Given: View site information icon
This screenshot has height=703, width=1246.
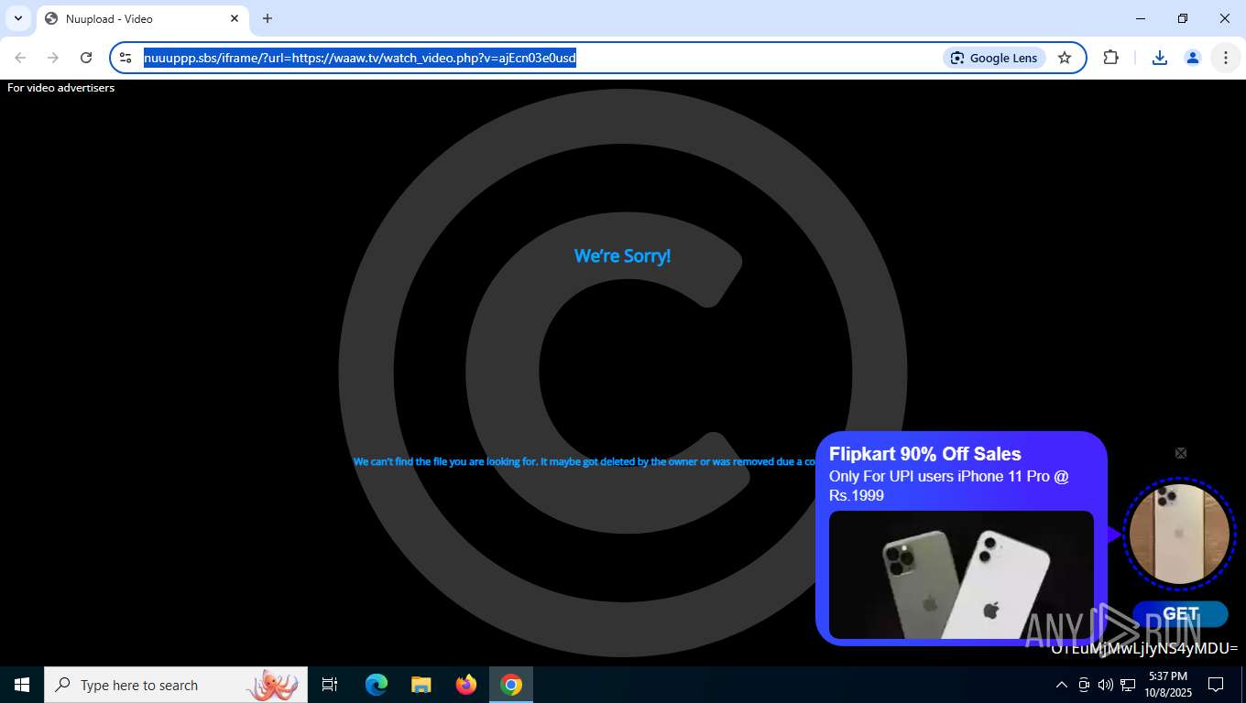Looking at the screenshot, I should click(126, 58).
